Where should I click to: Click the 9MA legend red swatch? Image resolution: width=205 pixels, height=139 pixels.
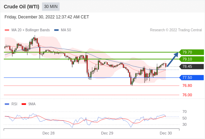tap(24, 104)
